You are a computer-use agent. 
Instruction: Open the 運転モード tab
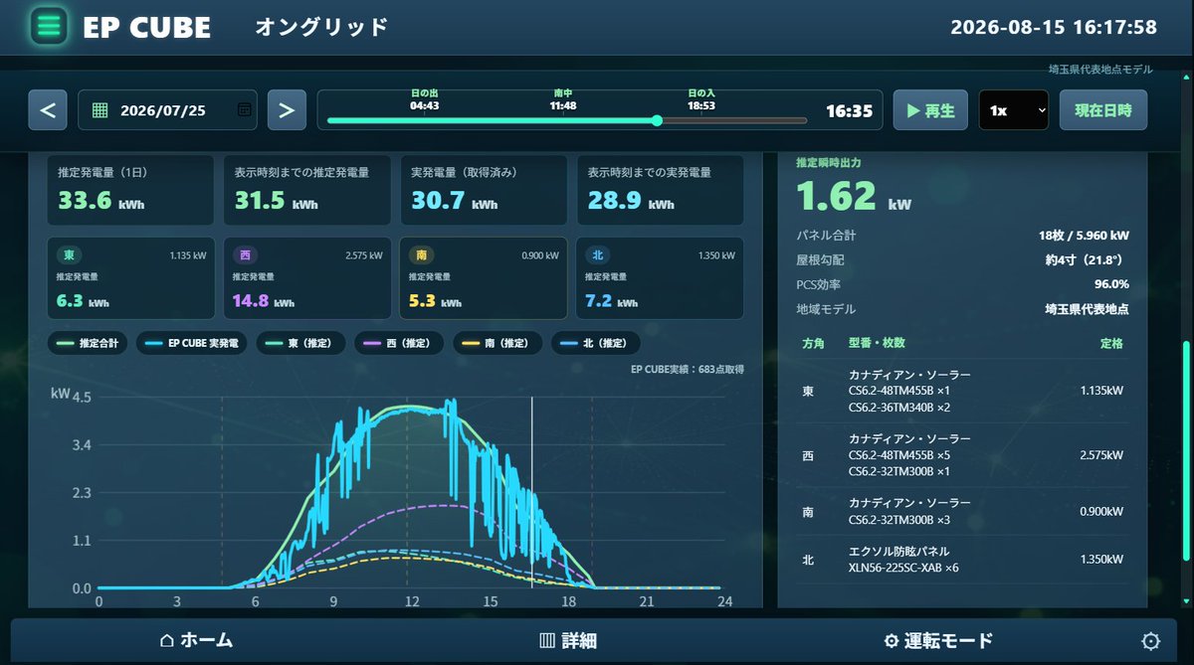(x=938, y=641)
